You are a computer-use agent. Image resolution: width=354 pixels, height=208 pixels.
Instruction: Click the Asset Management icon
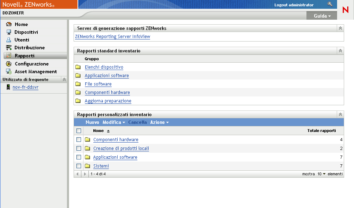8,71
